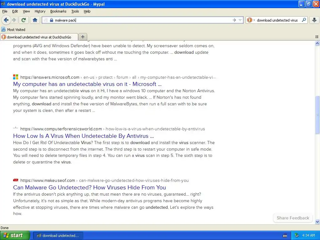Viewport: 320px width, 240px height.
Task: Open 'My computer has an undetectable virus' result
Action: tap(87, 84)
